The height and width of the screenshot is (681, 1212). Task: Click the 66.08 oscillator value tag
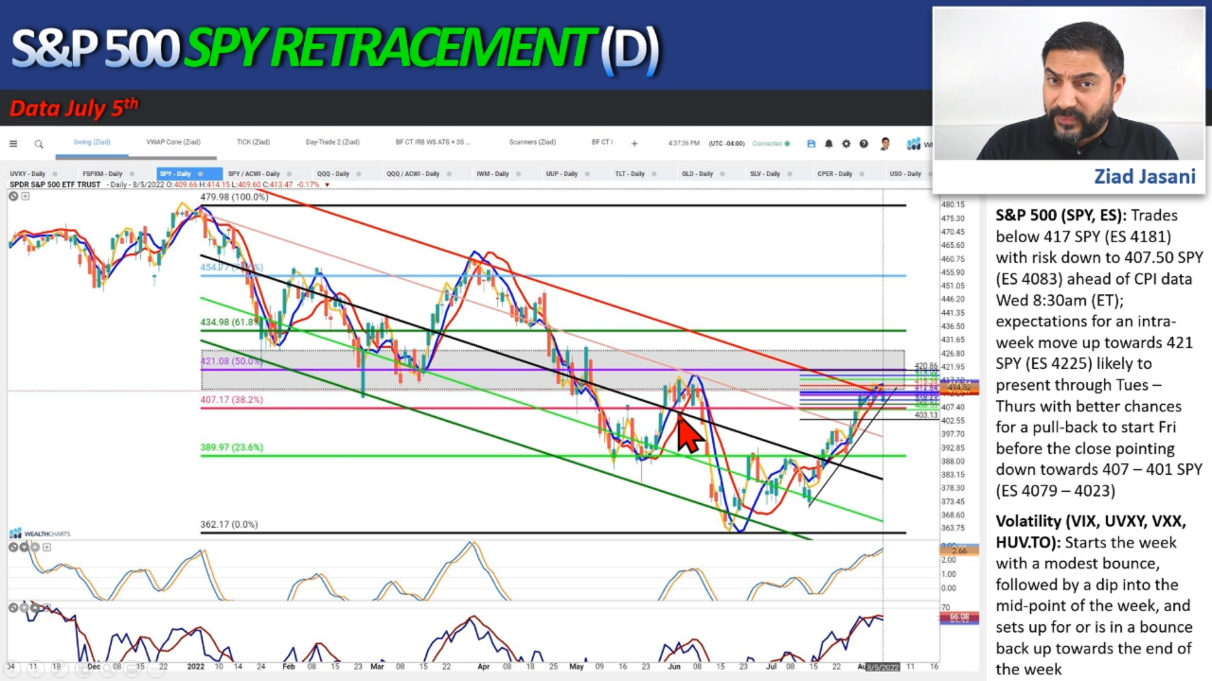[959, 617]
